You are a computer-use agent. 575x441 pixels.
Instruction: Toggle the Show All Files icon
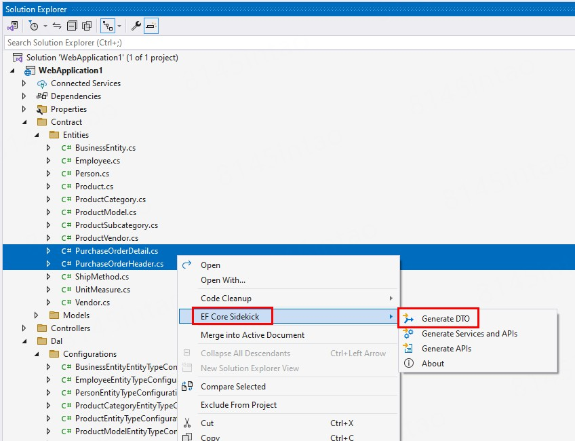point(87,26)
